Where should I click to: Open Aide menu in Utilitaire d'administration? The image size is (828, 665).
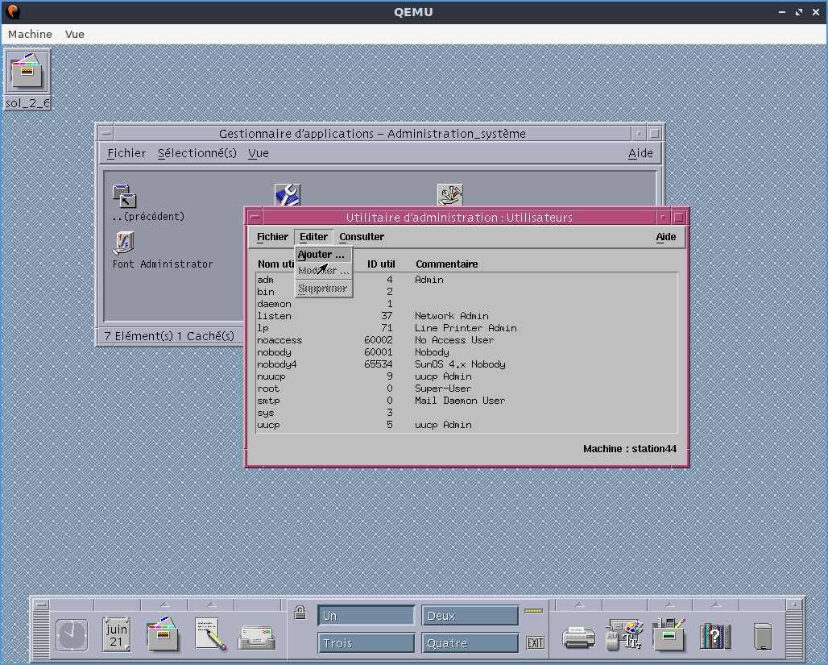[x=666, y=237]
